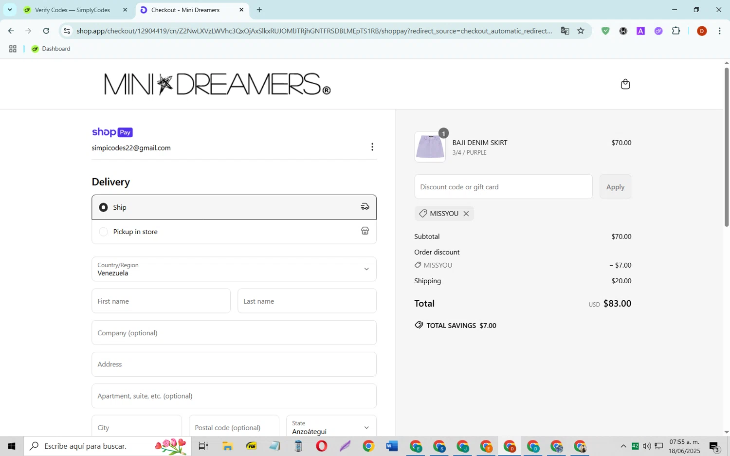Click the Windows taskbar search box
The image size is (730, 456).
(108, 446)
